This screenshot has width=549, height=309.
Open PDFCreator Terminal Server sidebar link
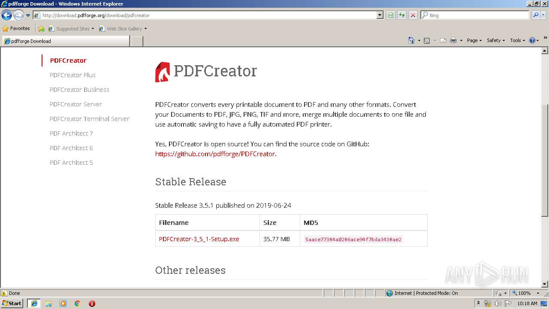[x=89, y=119]
